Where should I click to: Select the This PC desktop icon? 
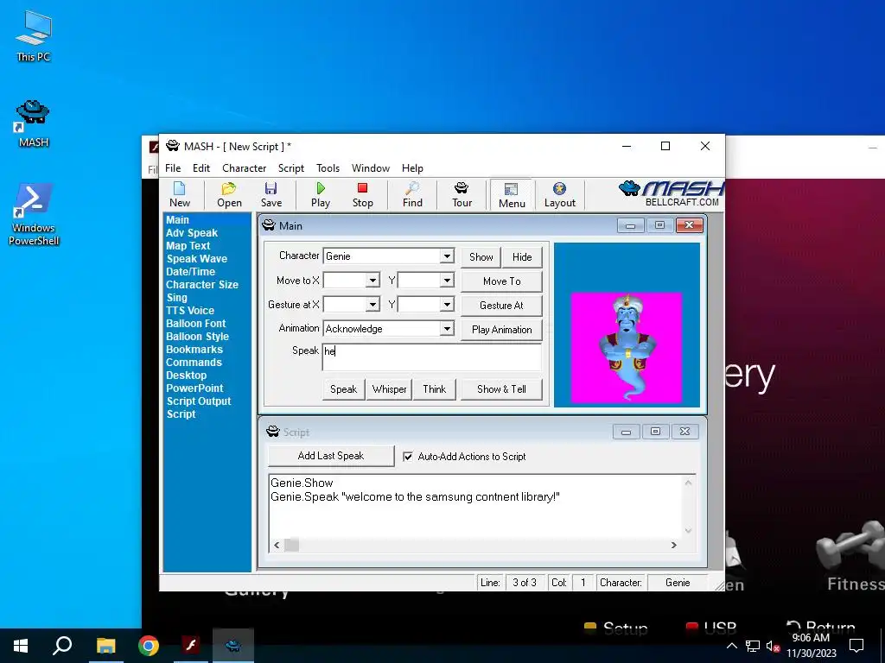click(33, 35)
